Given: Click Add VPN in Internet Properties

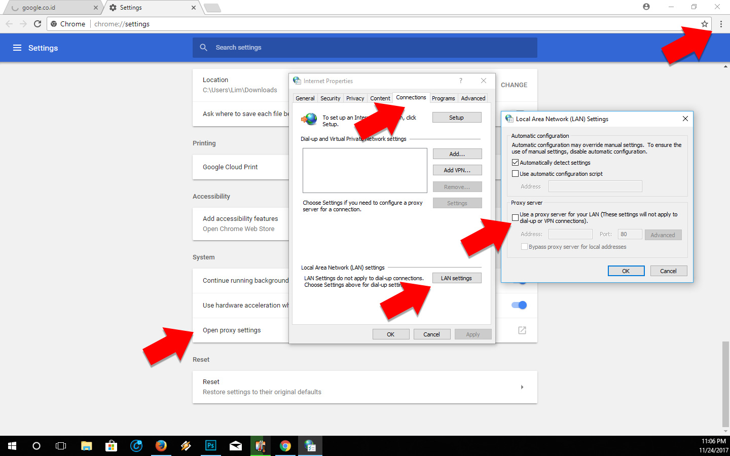Looking at the screenshot, I should point(457,170).
